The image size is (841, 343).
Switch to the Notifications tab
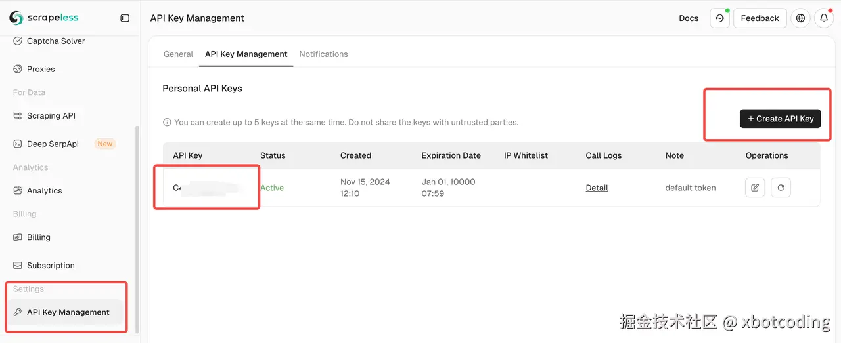point(323,54)
